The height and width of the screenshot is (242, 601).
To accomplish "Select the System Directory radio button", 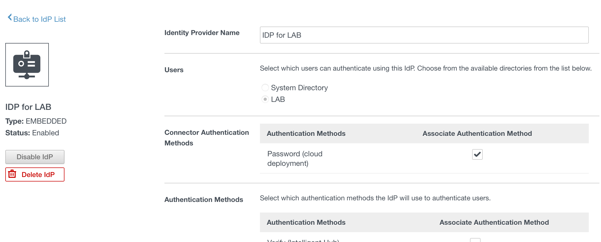I will tap(265, 88).
